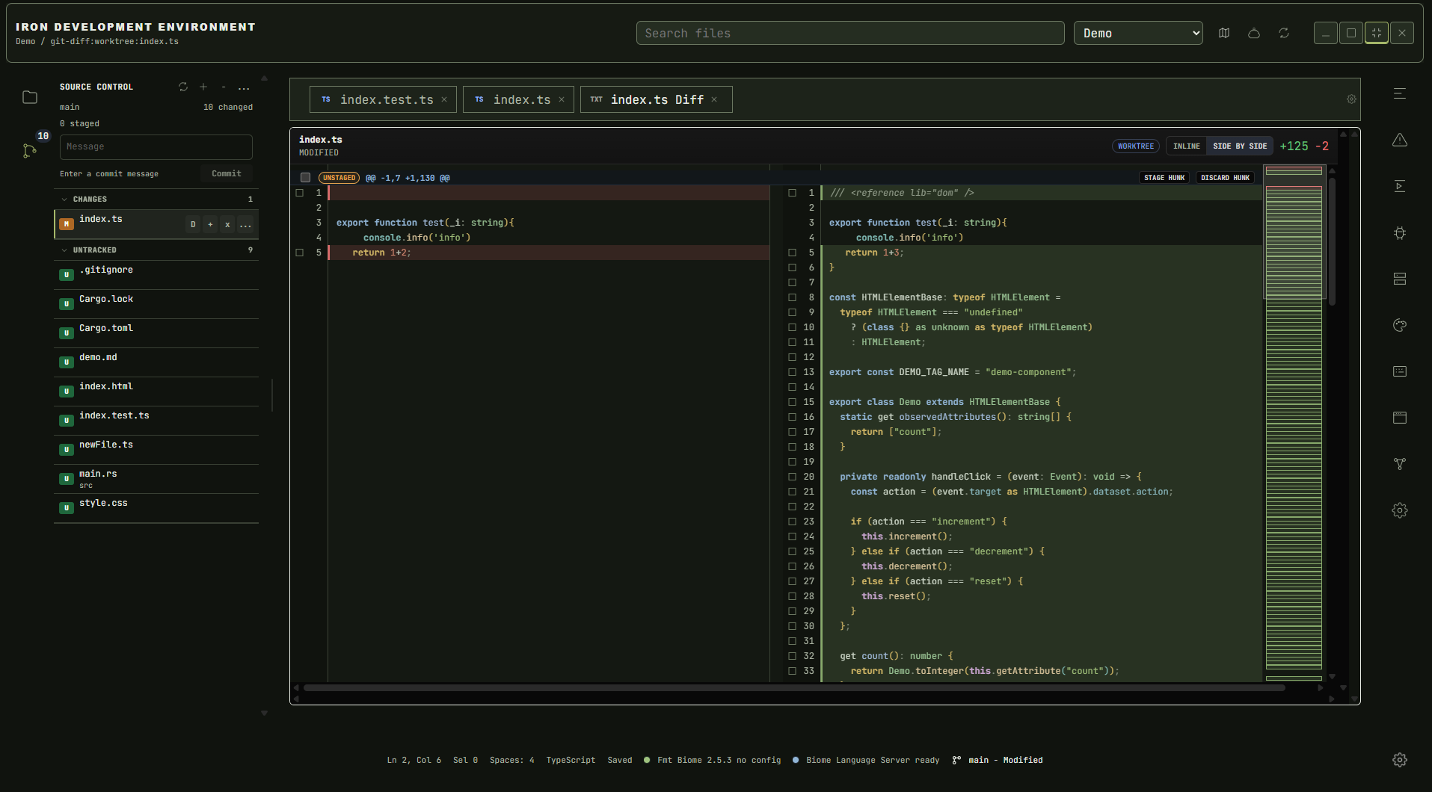Click Stage Hunk button
This screenshot has width=1432, height=792.
point(1164,178)
